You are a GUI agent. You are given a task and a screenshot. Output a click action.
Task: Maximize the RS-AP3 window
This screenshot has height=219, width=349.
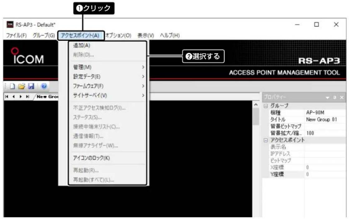click(x=317, y=24)
